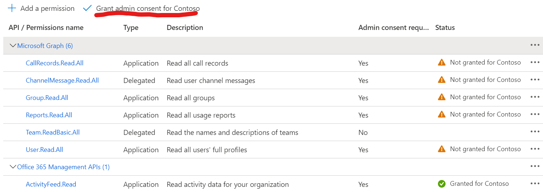543x193 pixels.
Task: Open the Office 365 Management APIs (1) link
Action: point(64,167)
